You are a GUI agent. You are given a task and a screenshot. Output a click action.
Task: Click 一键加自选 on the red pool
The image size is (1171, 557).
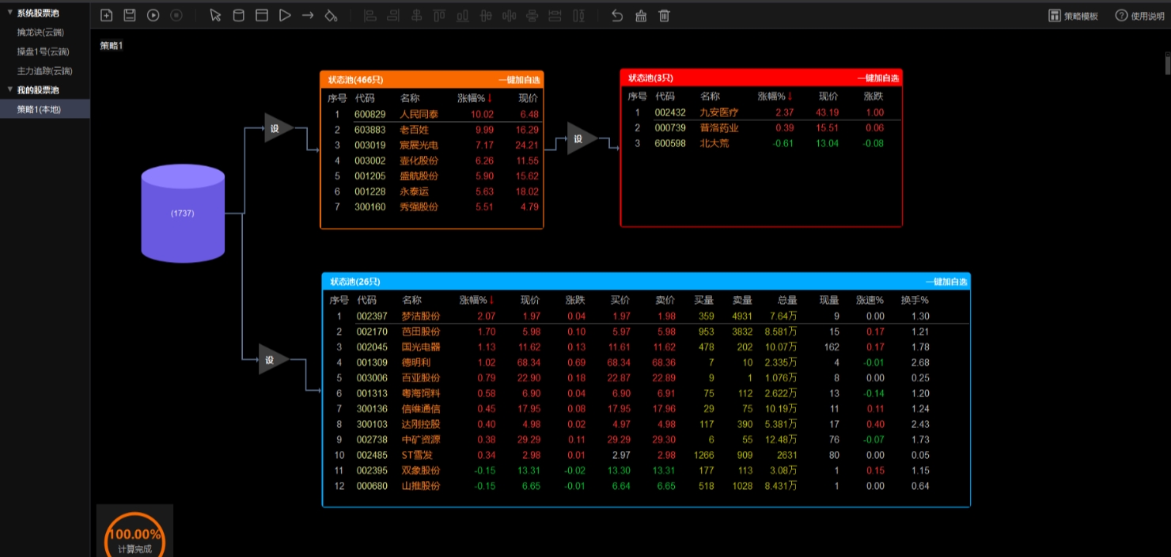click(877, 78)
